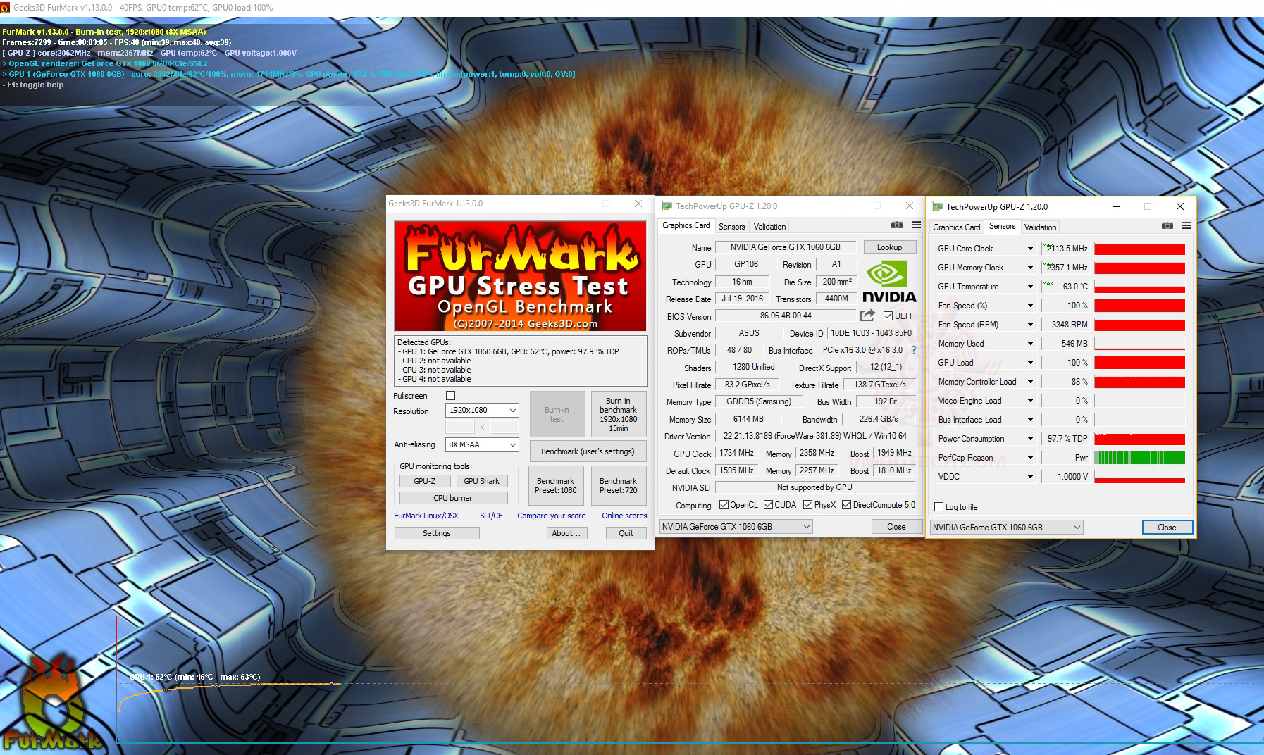The image size is (1264, 755).
Task: Expand the GPU Memory Clock sensor dropdown
Action: 1030,268
